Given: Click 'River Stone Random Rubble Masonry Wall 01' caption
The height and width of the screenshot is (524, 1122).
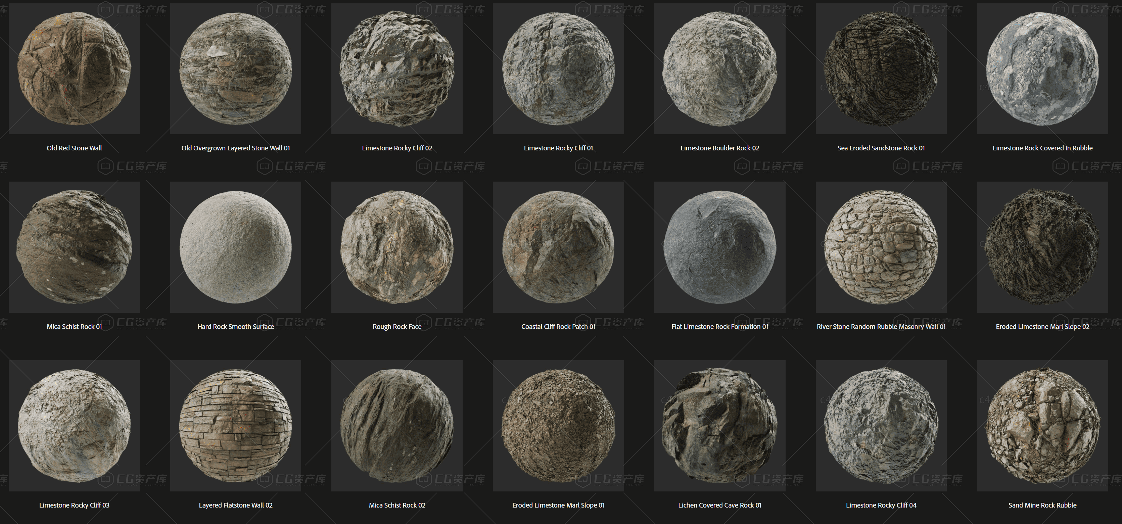Looking at the screenshot, I should coord(881,327).
